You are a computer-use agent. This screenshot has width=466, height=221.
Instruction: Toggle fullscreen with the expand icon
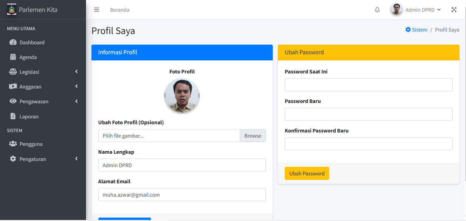(x=454, y=10)
